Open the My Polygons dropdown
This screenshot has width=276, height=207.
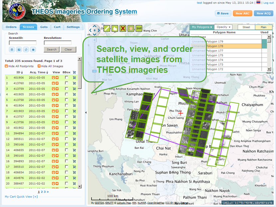tap(202, 27)
